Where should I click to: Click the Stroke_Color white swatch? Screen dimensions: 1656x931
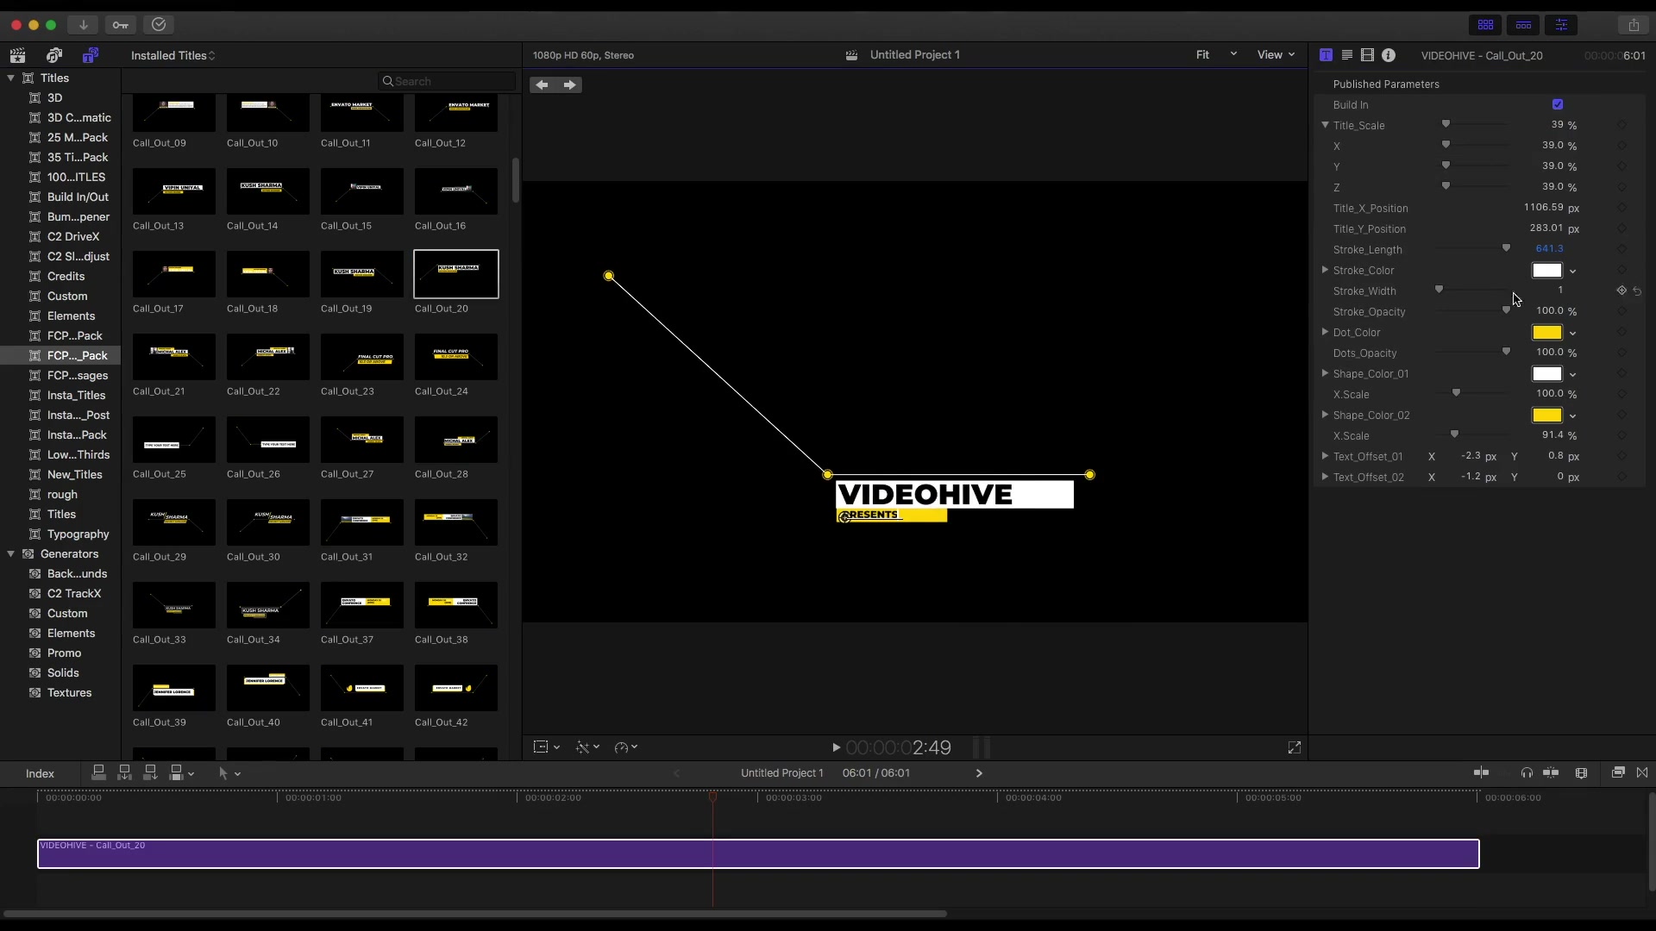[1546, 271]
